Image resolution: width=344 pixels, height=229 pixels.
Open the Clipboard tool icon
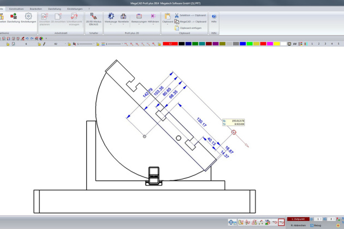coord(167,17)
